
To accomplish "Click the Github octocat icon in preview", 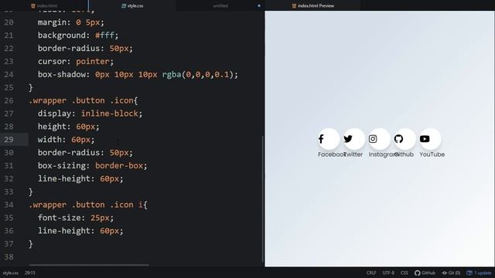I will point(398,139).
